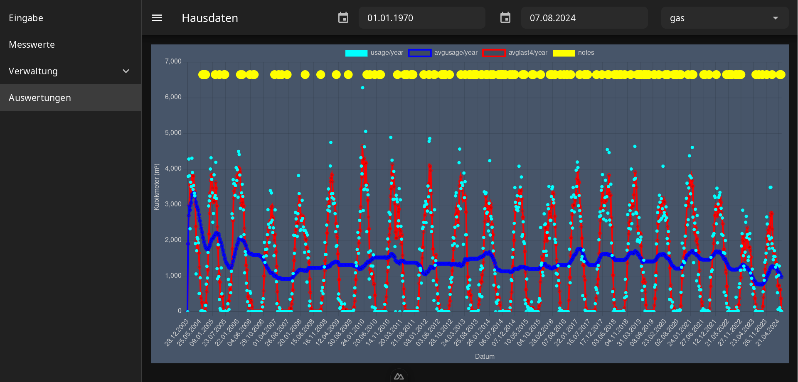Image resolution: width=798 pixels, height=382 pixels.
Task: Click the avglast4/year legend label
Action: (528, 53)
